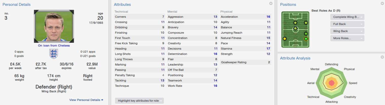Viewport: 385px width, 105px height.
Task: Click the player's portrait photo
Action: [x=54, y=26]
